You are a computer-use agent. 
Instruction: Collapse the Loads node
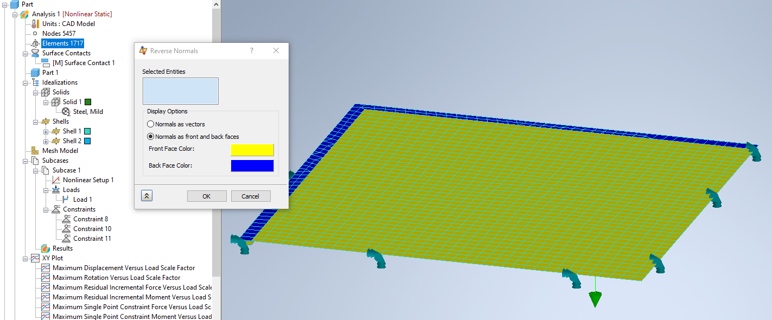tap(46, 190)
